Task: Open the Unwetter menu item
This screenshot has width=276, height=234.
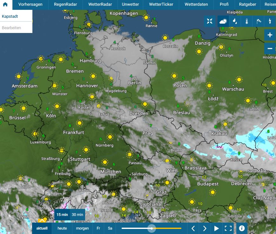Action: coord(130,4)
